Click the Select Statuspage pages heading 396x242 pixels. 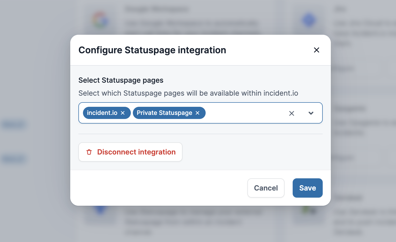pos(121,80)
